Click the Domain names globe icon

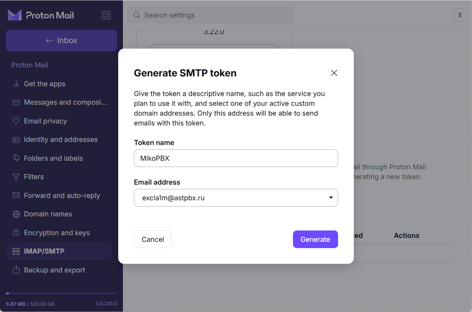click(x=16, y=214)
